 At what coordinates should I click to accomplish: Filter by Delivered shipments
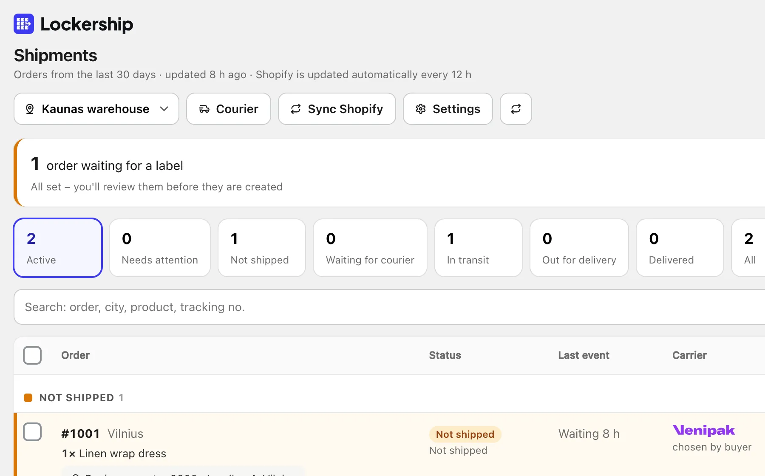[x=680, y=248]
